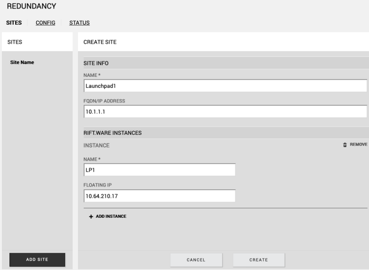
Task: Switch to the SITES tab
Action: click(x=14, y=22)
